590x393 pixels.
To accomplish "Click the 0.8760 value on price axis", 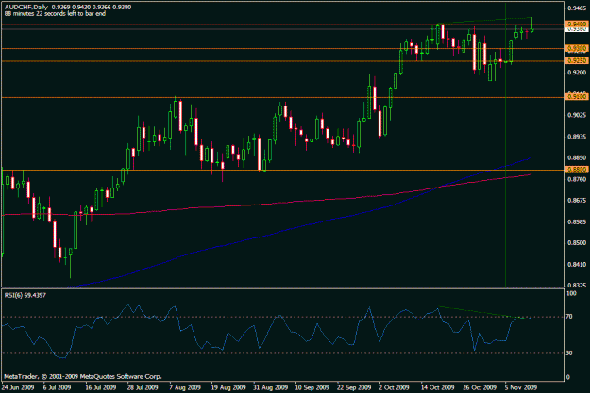I will [577, 179].
